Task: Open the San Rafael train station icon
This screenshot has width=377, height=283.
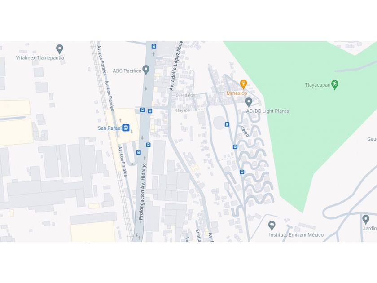Action: click(x=126, y=128)
